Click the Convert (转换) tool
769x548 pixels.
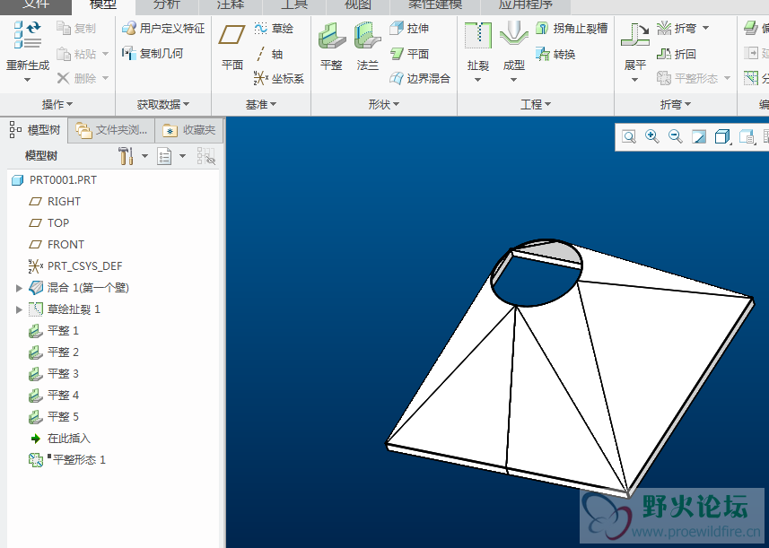point(555,54)
